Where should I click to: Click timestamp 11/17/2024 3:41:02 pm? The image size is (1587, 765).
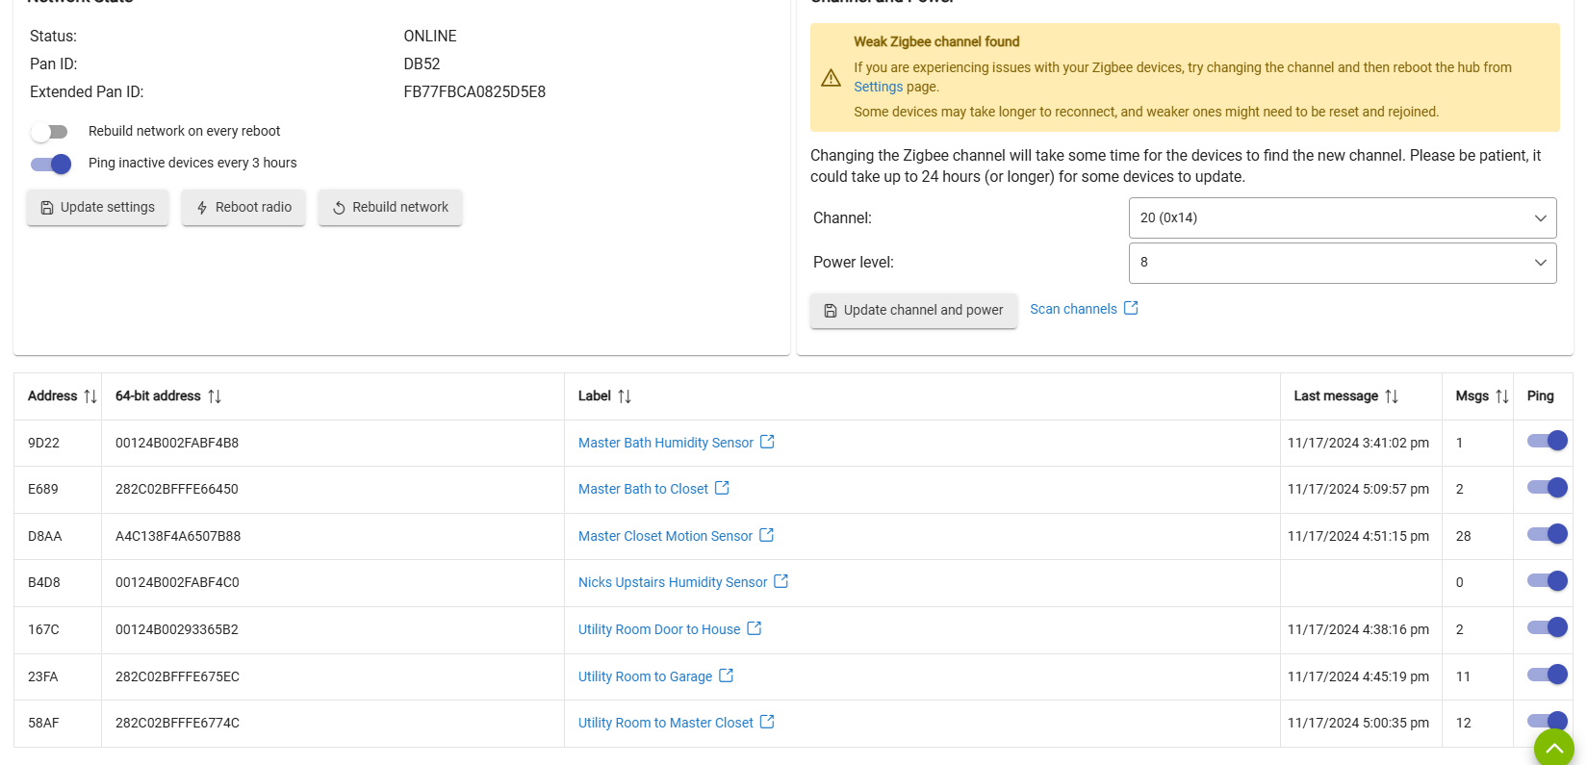tap(1358, 443)
